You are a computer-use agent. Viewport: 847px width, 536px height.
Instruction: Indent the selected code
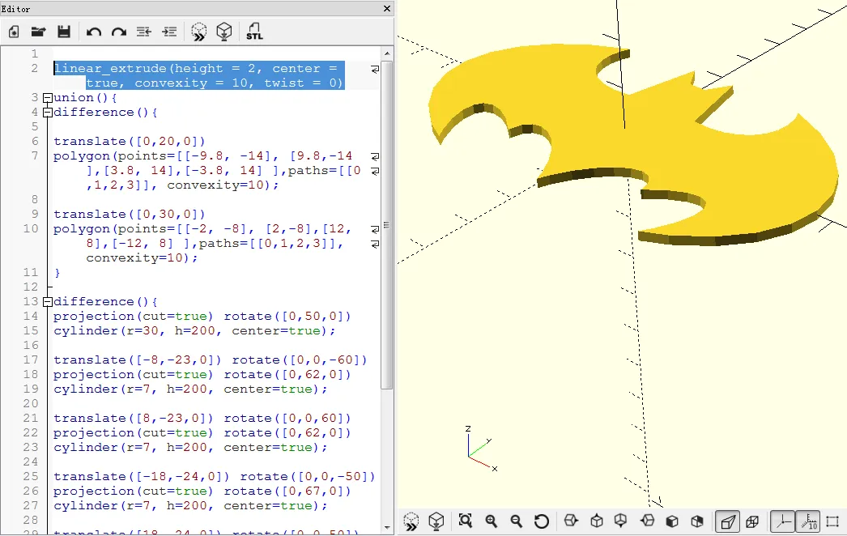tap(169, 32)
